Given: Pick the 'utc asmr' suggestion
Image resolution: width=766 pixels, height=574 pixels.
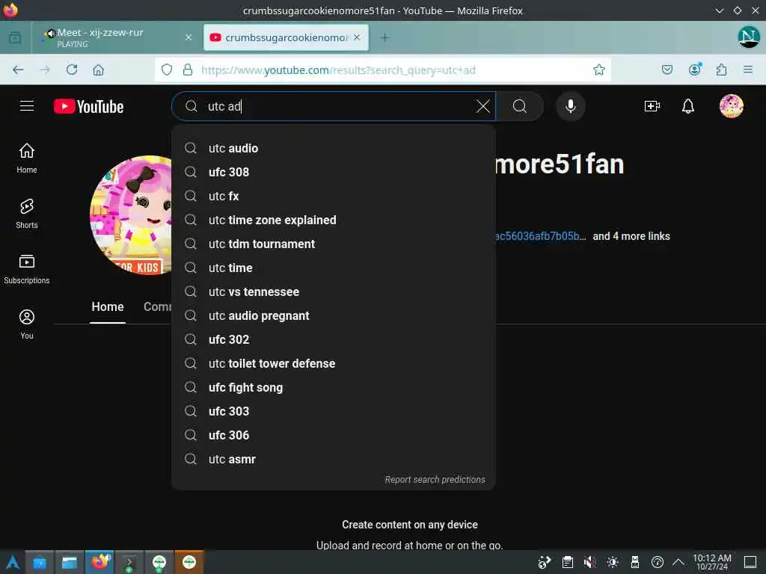Looking at the screenshot, I should (333, 460).
